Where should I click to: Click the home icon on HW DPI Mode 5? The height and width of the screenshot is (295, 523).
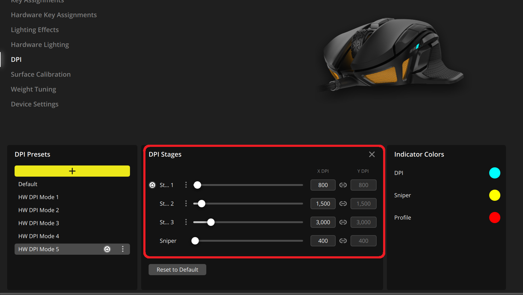107,249
